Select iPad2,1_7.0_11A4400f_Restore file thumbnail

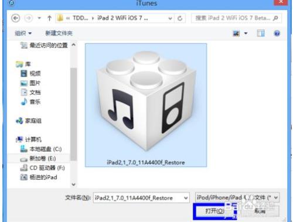(x=146, y=105)
